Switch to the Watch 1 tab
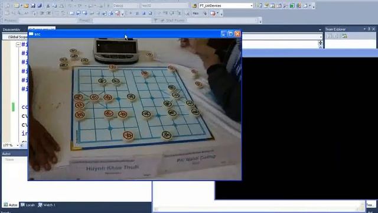 pyautogui.click(x=47, y=205)
